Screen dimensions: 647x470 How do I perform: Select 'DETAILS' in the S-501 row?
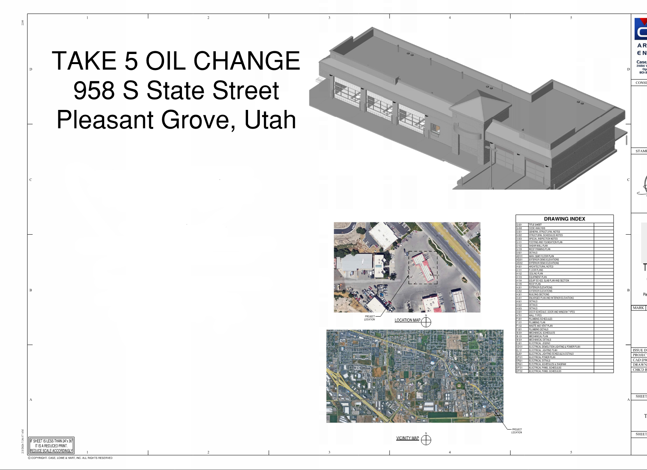(x=533, y=253)
